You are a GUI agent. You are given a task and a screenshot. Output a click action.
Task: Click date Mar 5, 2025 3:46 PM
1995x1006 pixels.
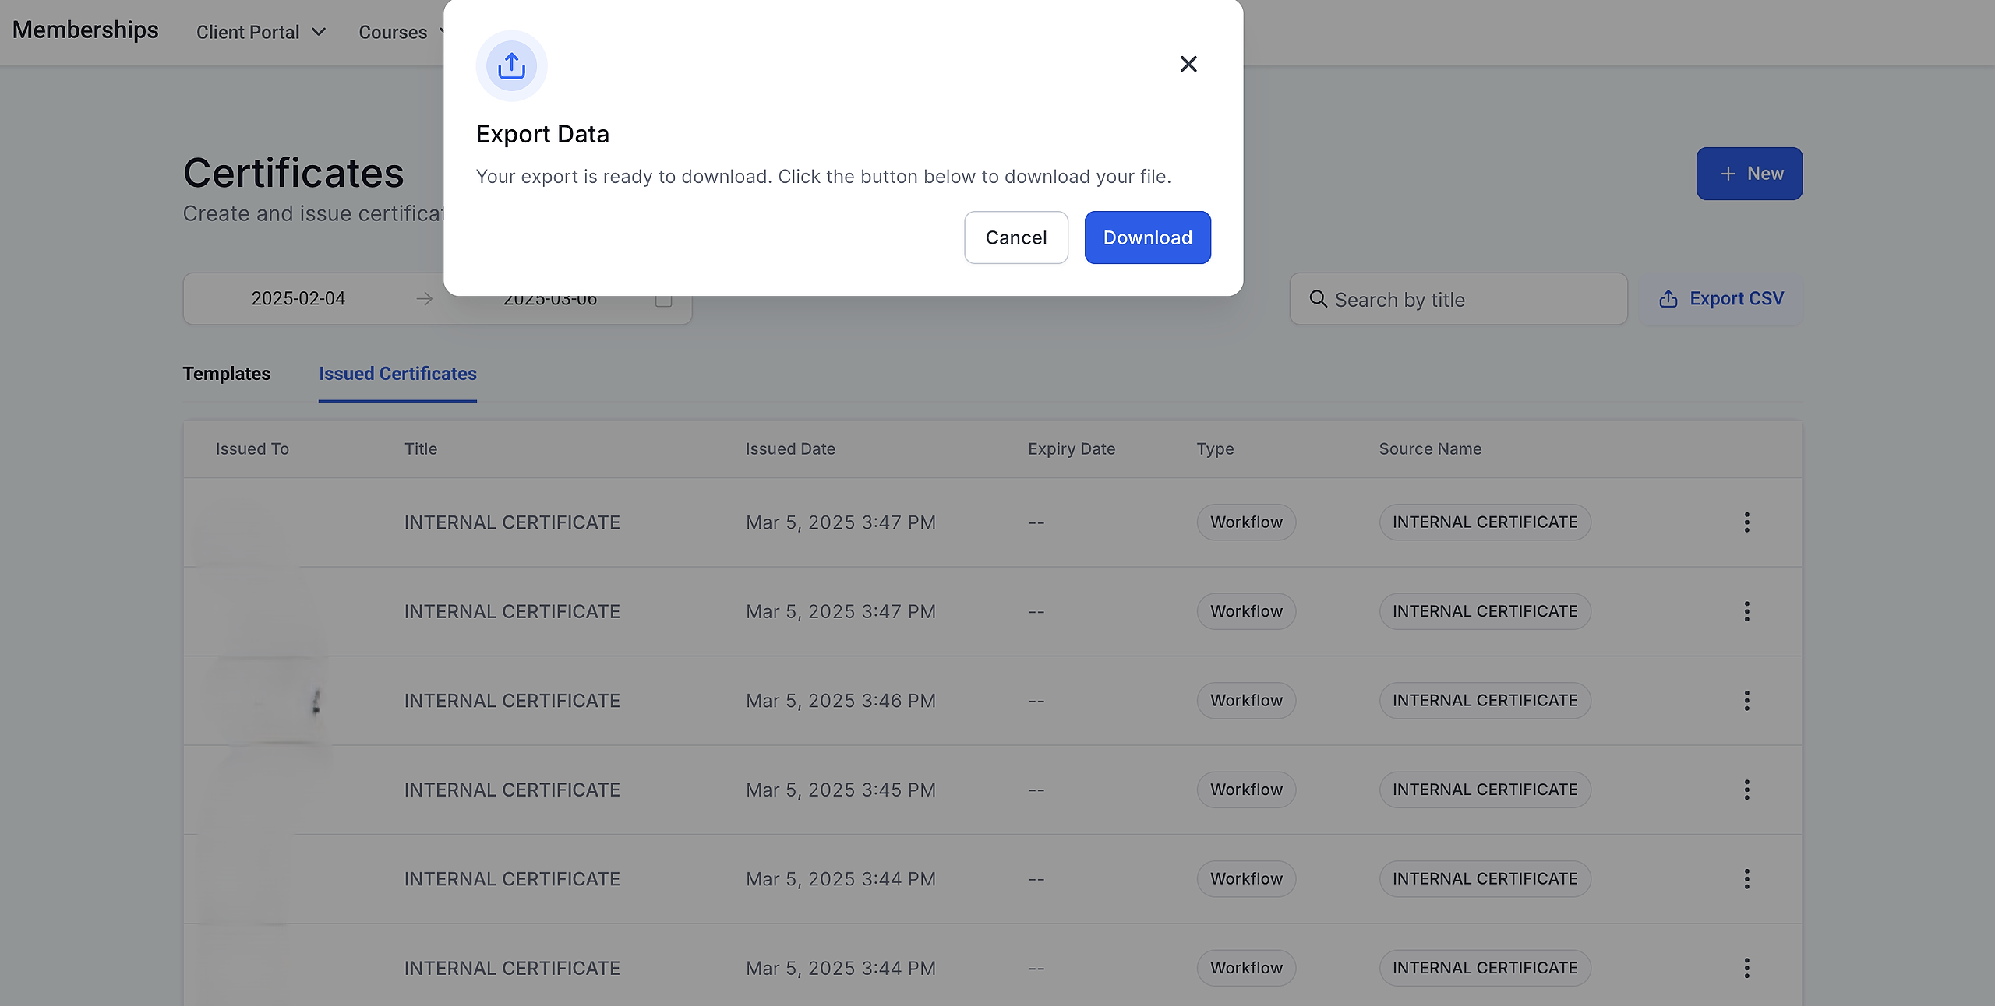tap(840, 701)
